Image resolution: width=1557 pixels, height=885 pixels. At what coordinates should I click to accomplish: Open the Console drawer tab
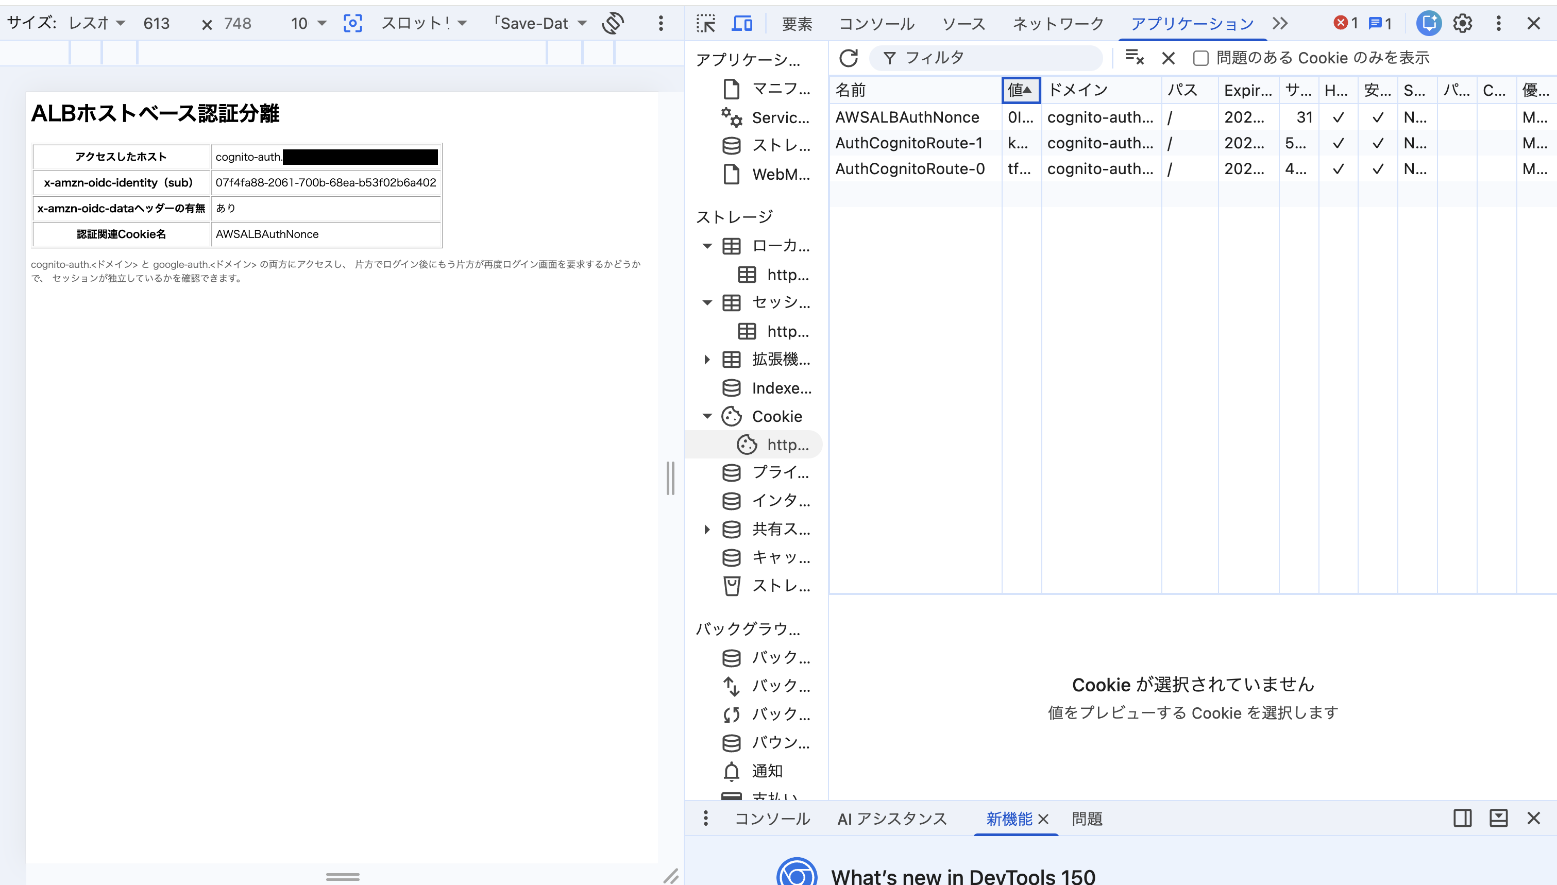click(772, 818)
